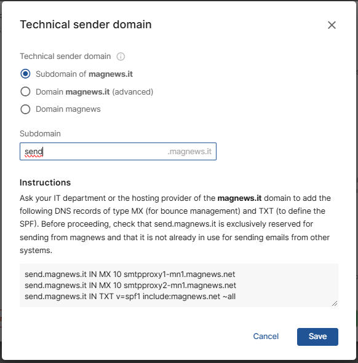Screen dimensions: 358x363
Task: Grab the resize handle of the DNS records box
Action: coord(335,303)
